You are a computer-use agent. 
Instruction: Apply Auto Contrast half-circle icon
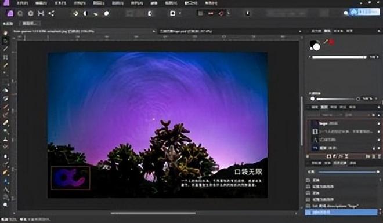(85, 13)
